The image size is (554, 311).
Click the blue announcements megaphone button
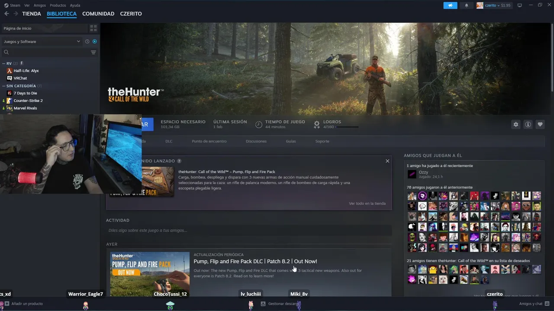click(x=450, y=5)
